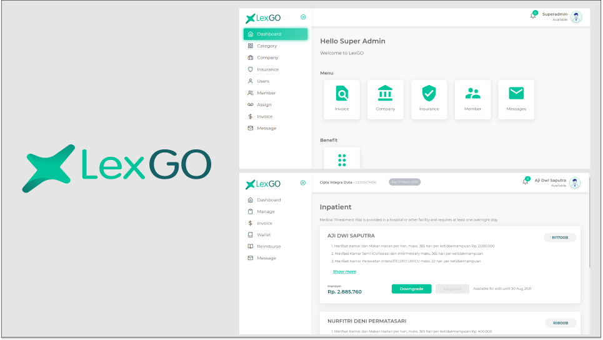603x340 pixels.
Task: Click the RI800B plan badge
Action: (x=561, y=323)
